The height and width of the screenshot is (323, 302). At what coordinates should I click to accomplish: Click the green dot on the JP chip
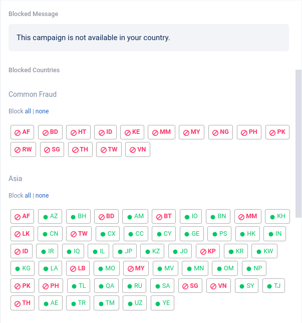coord(120,251)
